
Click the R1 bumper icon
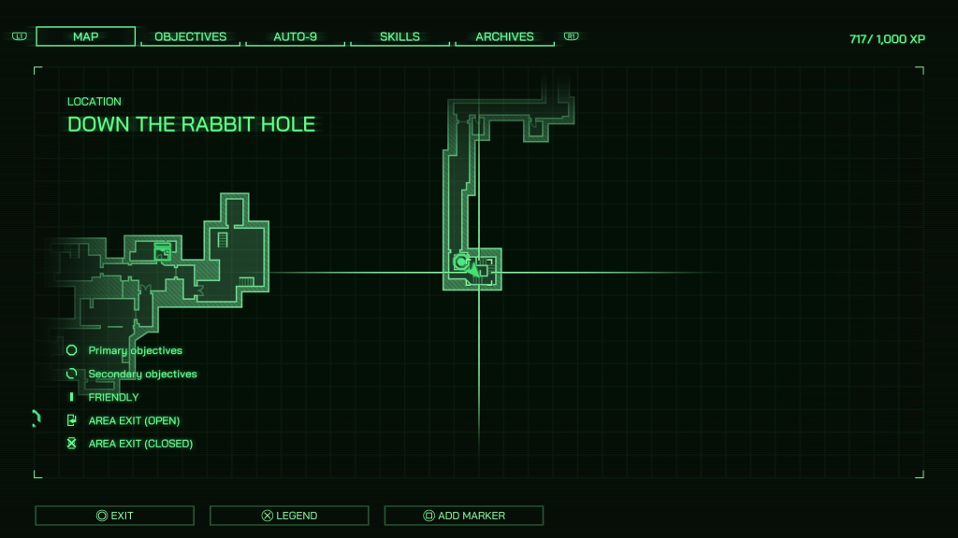pyautogui.click(x=572, y=36)
